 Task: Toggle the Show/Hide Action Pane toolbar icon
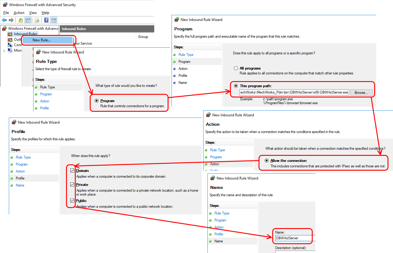pos(54,20)
